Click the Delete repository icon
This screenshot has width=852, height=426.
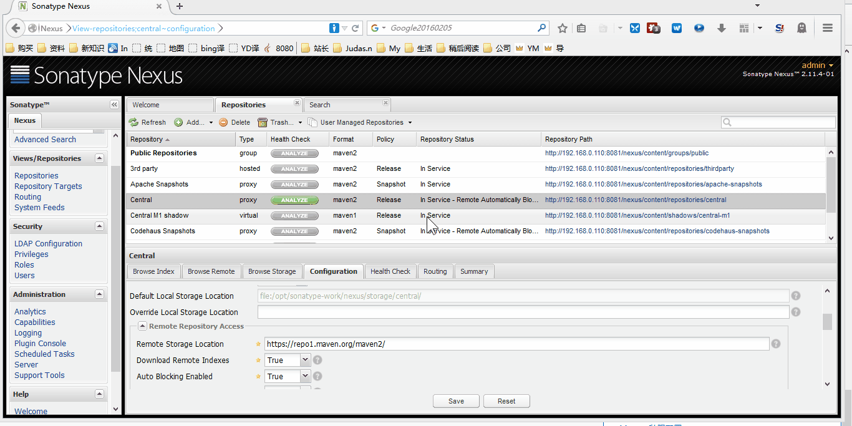(223, 122)
